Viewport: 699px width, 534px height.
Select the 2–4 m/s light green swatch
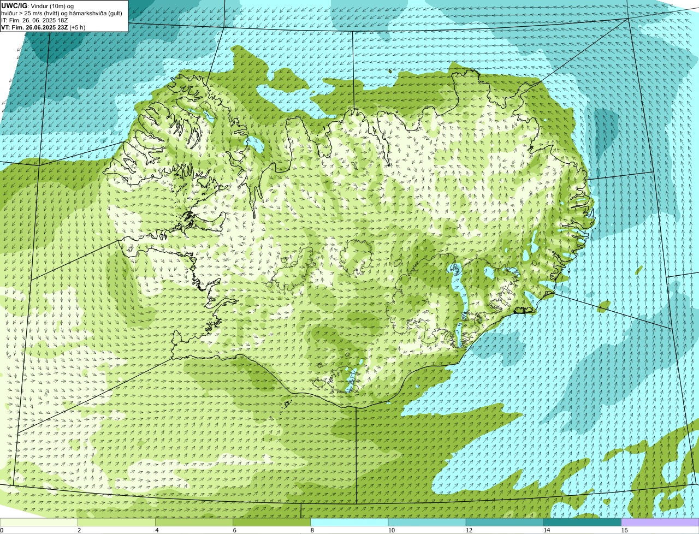(117, 523)
